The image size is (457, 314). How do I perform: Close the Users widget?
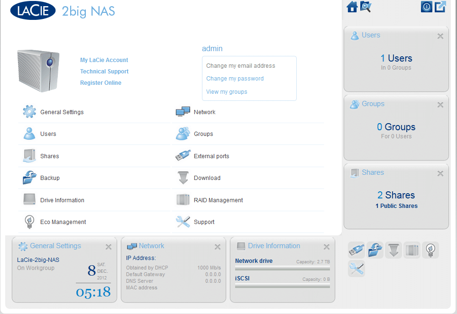pos(440,36)
